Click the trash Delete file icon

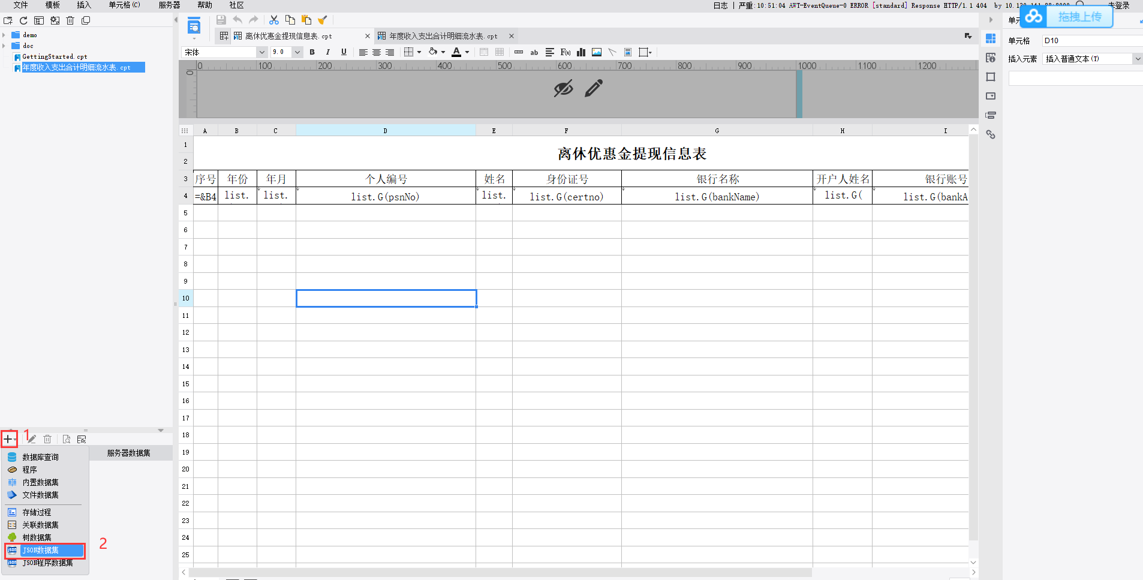point(70,20)
